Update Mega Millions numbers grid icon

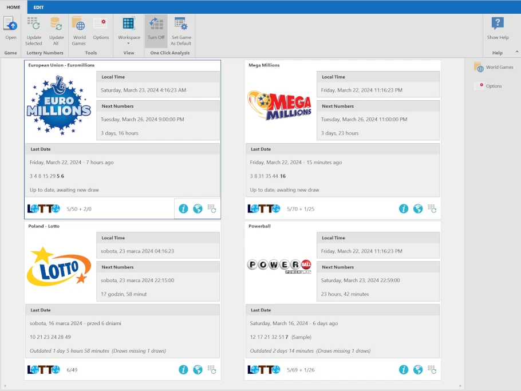[432, 208]
